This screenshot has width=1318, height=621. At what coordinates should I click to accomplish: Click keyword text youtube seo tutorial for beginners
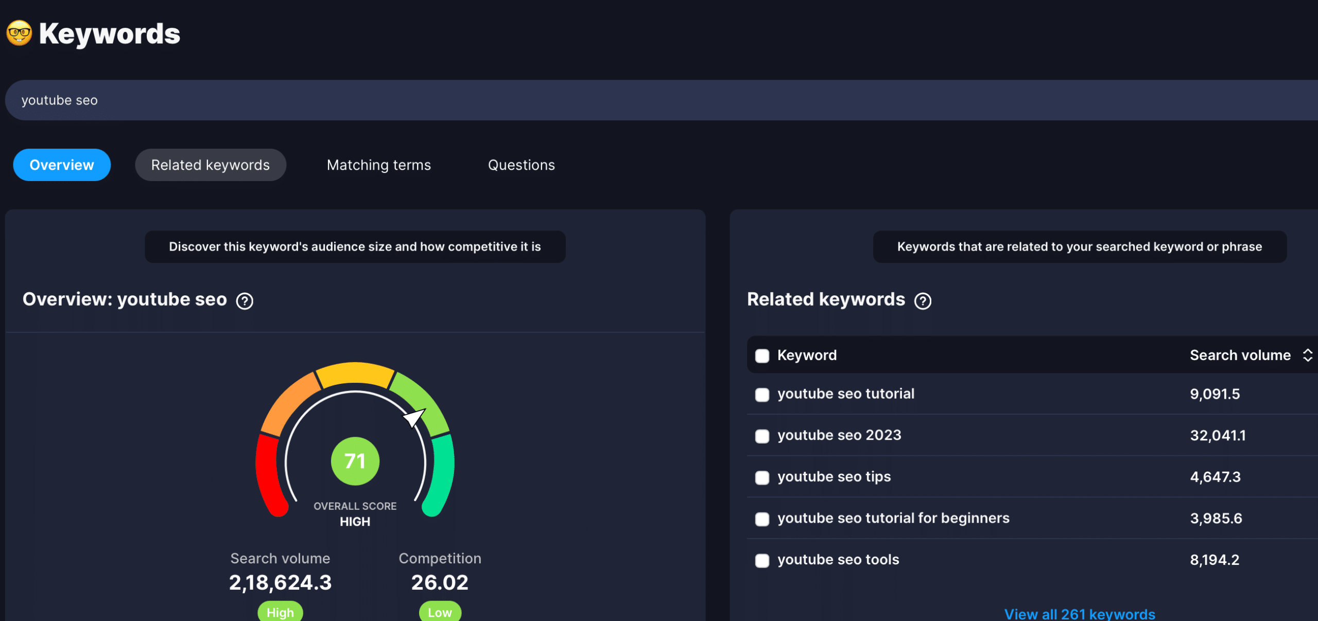pyautogui.click(x=893, y=518)
